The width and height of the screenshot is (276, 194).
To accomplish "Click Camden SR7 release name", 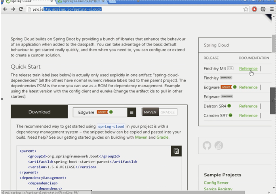I will (215, 115).
